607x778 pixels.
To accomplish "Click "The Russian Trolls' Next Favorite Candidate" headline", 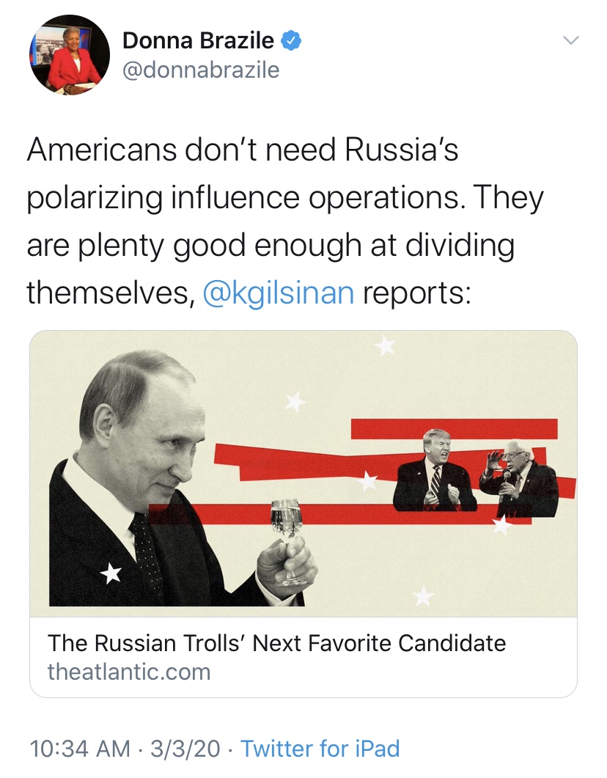I will (276, 643).
